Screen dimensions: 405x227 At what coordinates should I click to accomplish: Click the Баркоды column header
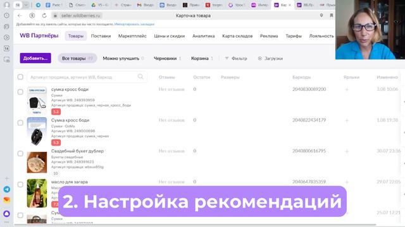pyautogui.click(x=301, y=77)
